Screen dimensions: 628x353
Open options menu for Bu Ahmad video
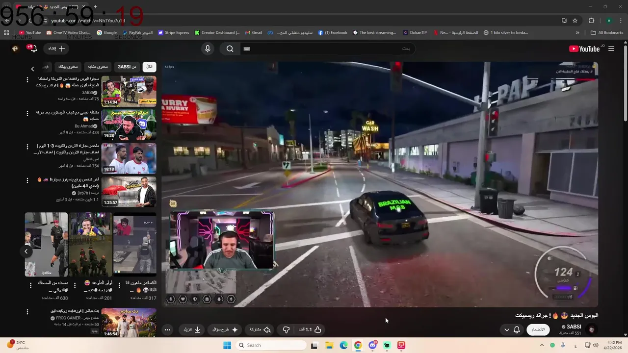(28, 113)
